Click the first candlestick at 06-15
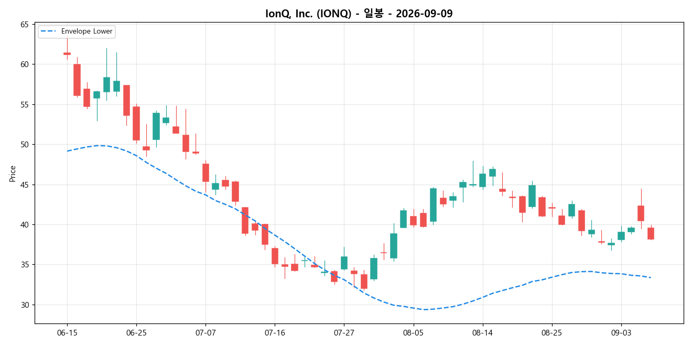The height and width of the screenshot is (346, 692). (67, 53)
